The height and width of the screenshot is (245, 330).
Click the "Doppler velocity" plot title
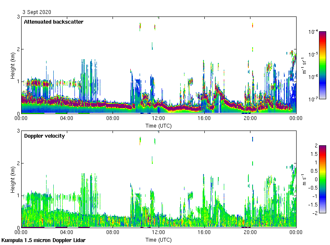click(x=44, y=136)
